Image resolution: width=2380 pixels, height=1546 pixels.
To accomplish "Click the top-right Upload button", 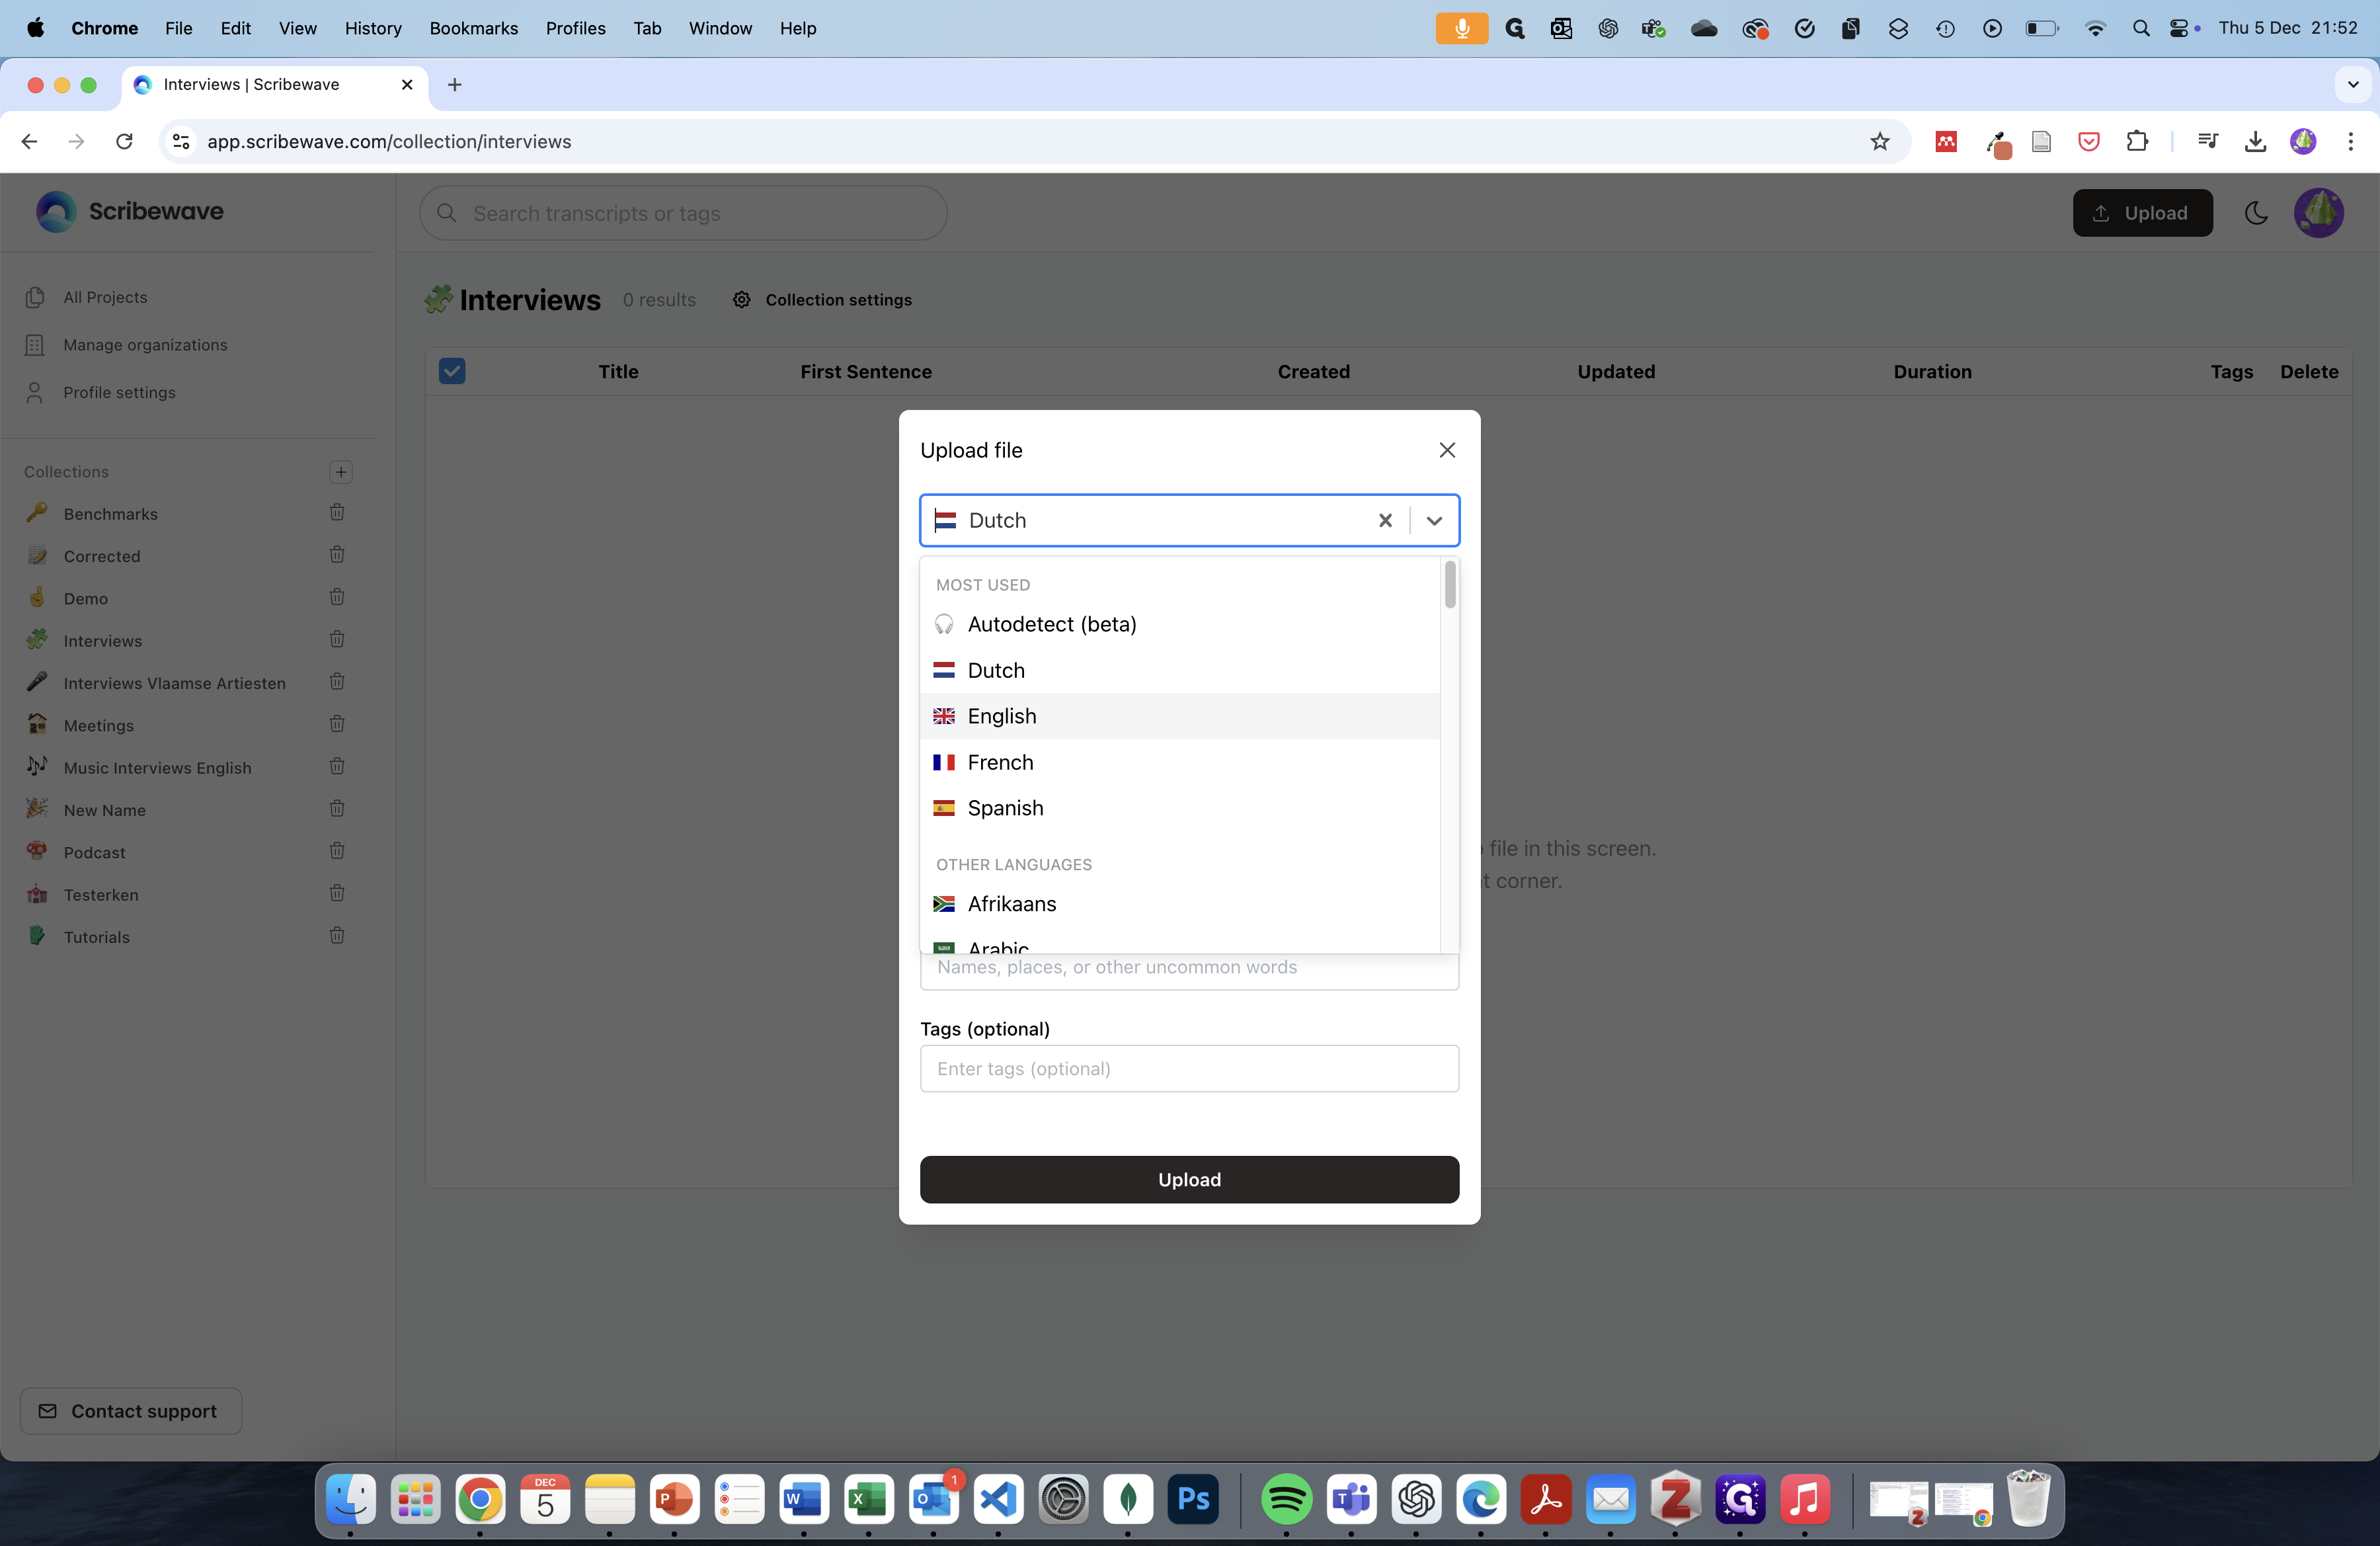I will (2142, 213).
